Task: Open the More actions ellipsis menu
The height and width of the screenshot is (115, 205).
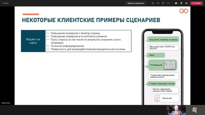Action: pyautogui.click(x=168, y=3)
